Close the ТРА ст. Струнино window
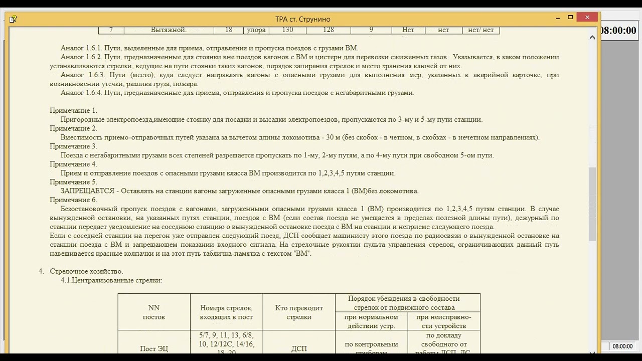This screenshot has width=642, height=361. [x=587, y=18]
